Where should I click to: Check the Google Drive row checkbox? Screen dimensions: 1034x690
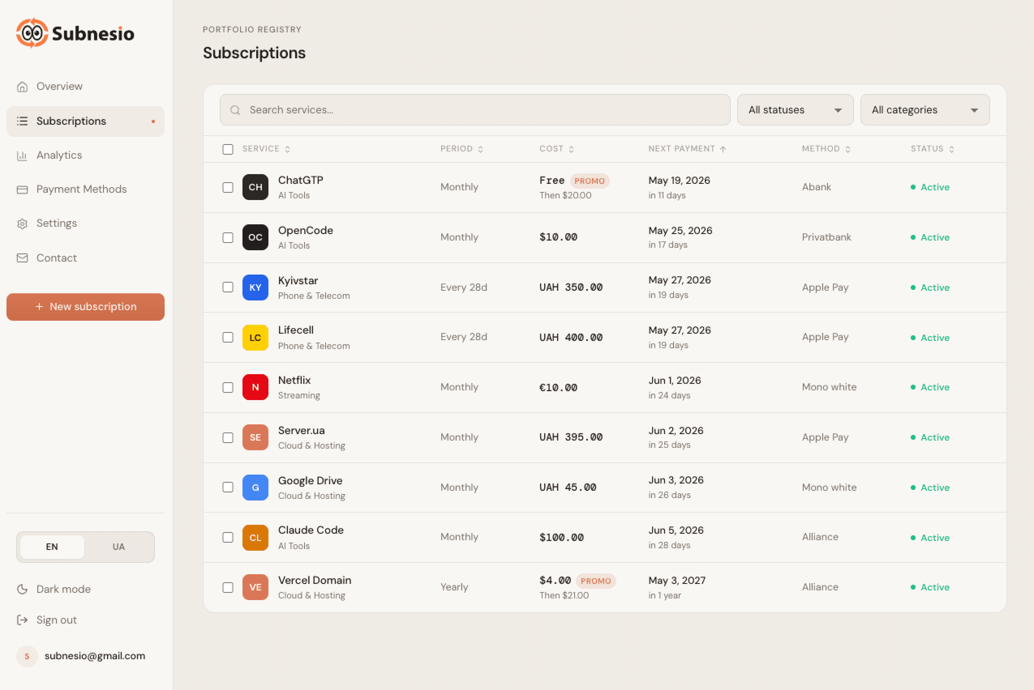[x=228, y=488]
